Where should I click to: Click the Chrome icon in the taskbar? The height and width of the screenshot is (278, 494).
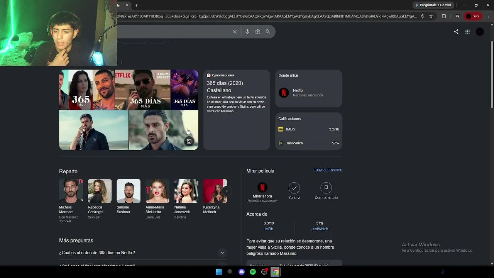pyautogui.click(x=276, y=272)
